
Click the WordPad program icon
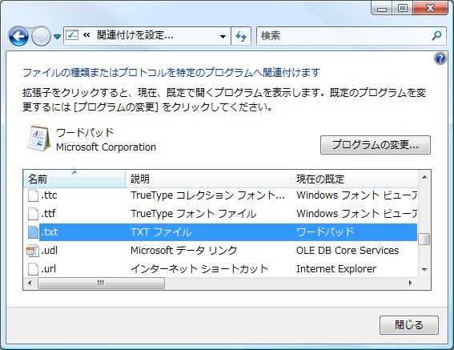38,139
